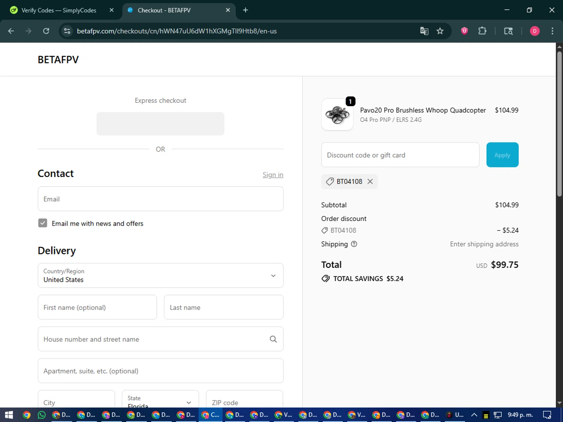Focus the Discount code or gift card field
The image size is (563, 422).
[x=400, y=155]
